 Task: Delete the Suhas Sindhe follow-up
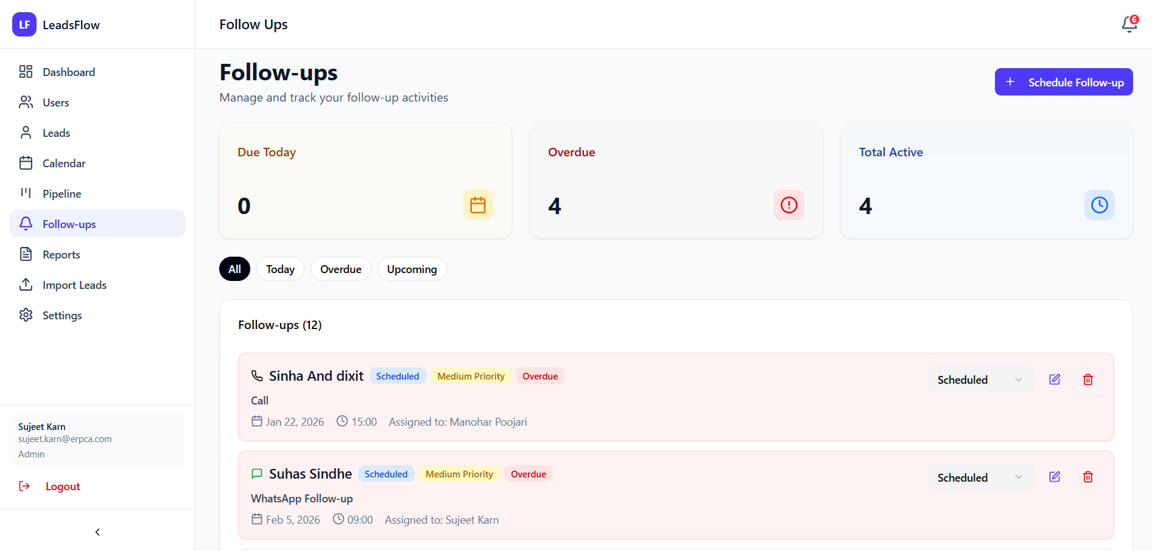pos(1087,477)
